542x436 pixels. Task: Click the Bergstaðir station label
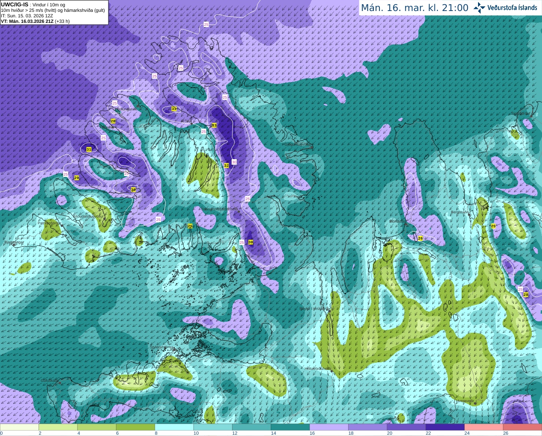[460, 212]
